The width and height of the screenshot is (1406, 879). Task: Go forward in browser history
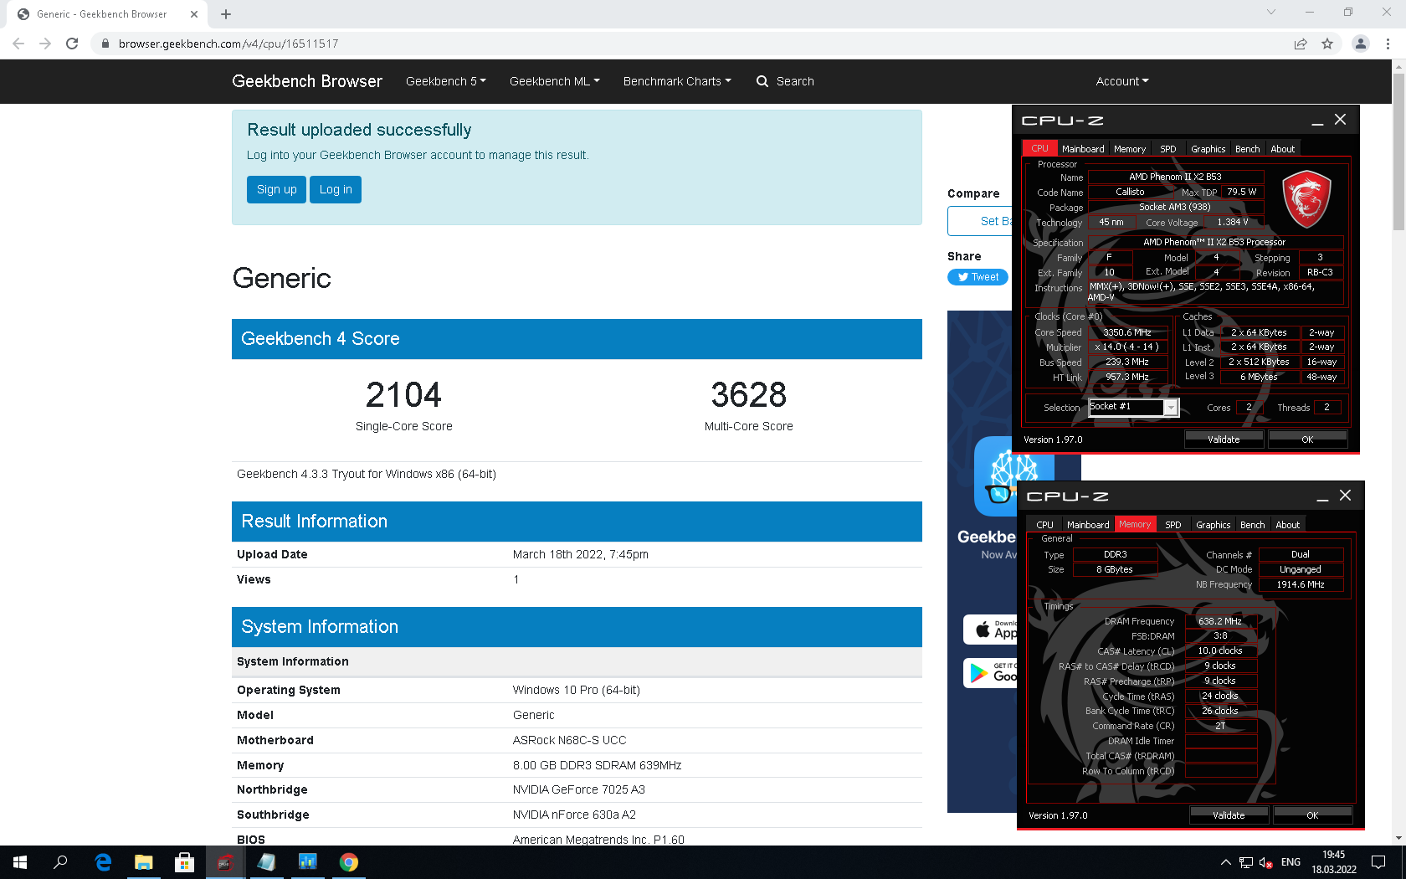pyautogui.click(x=45, y=44)
